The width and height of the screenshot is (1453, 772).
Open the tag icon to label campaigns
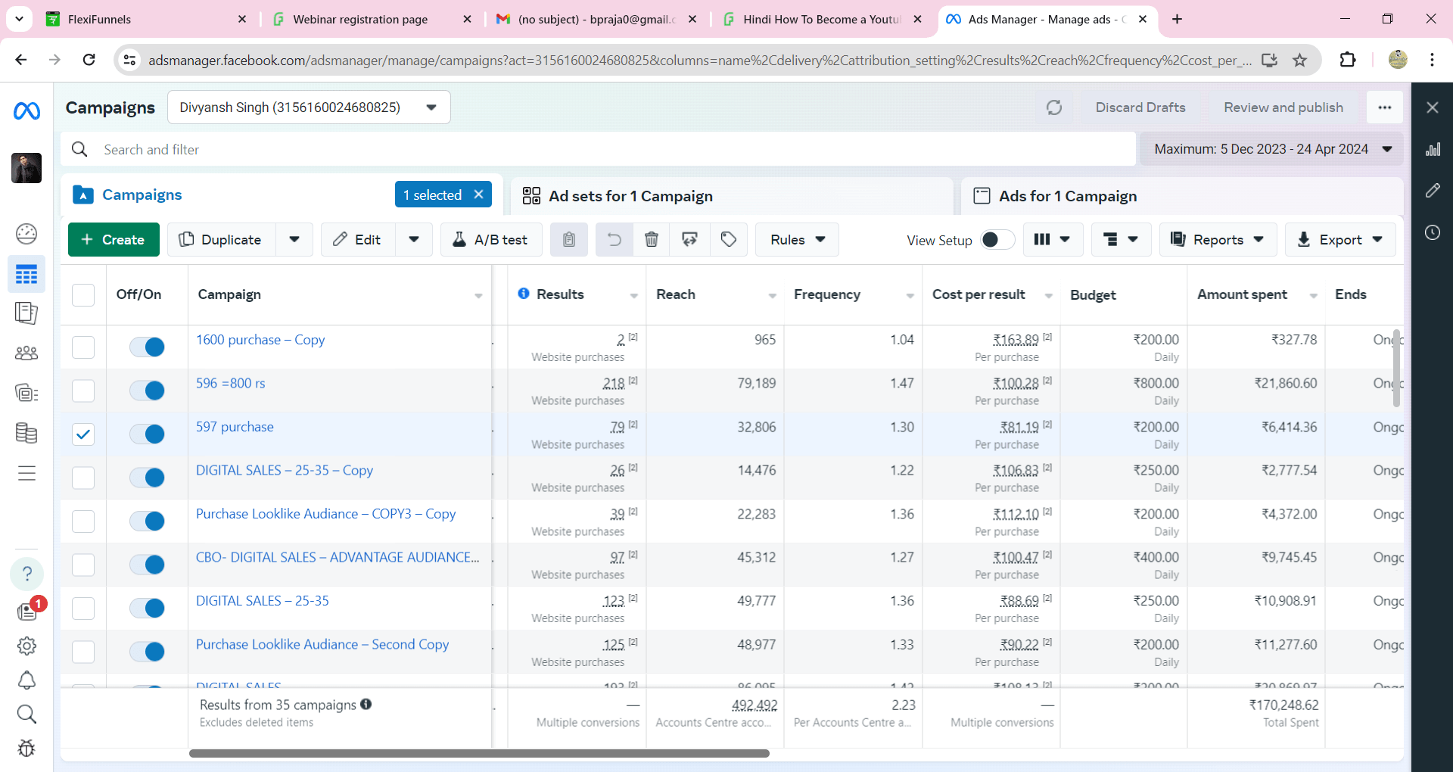click(x=728, y=239)
